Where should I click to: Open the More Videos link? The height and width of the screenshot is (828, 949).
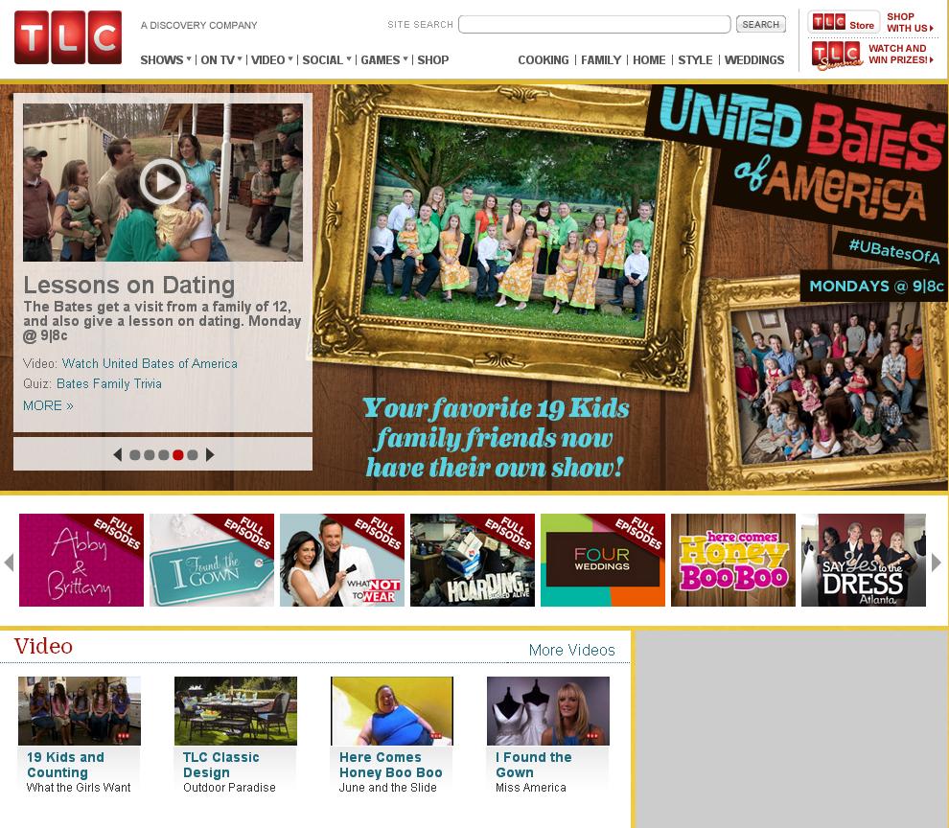click(572, 650)
